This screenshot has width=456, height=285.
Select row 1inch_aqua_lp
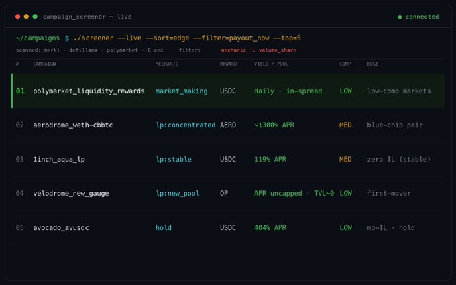point(228,159)
